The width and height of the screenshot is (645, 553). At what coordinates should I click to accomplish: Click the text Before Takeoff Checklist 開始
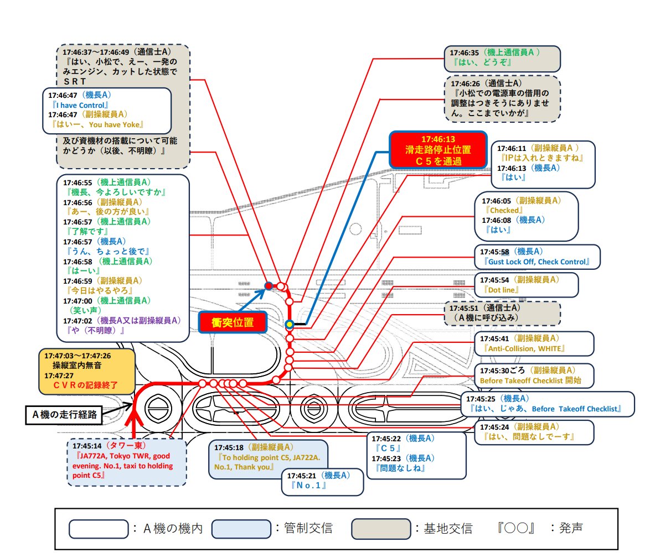pyautogui.click(x=530, y=380)
